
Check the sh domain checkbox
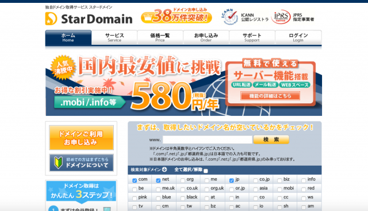click(279, 207)
